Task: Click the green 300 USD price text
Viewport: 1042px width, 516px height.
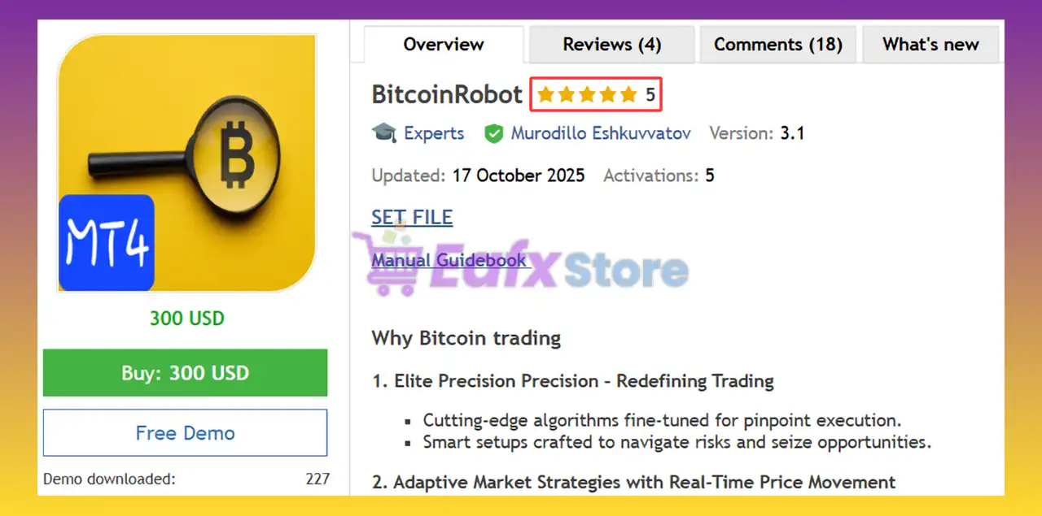Action: [x=187, y=319]
